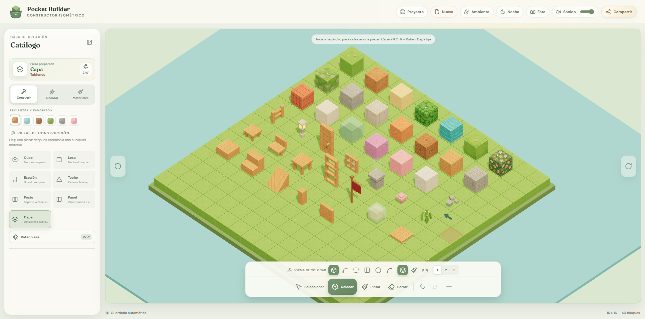
Task: Rotate the view clockwise with the right arrow button
Action: click(x=628, y=166)
